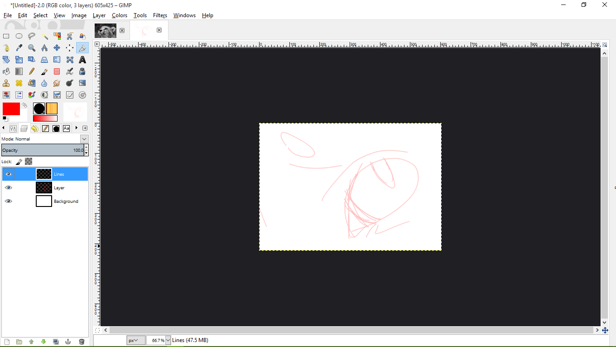Select the Select by Color tool

(x=57, y=36)
